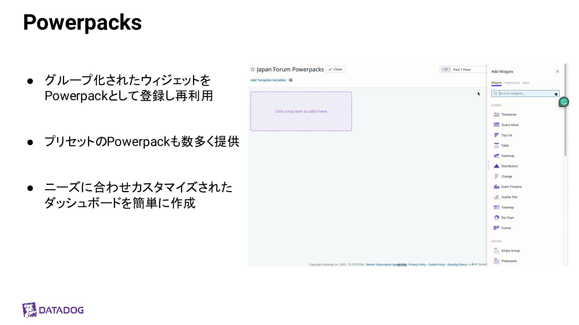Switch to the Apps tab
Screen dimensions: 579x325
click(x=526, y=83)
